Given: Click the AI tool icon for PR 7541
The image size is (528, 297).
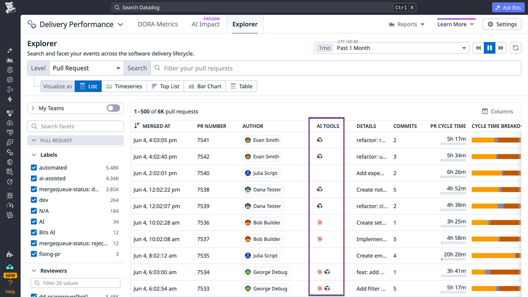Looking at the screenshot, I should 319,140.
